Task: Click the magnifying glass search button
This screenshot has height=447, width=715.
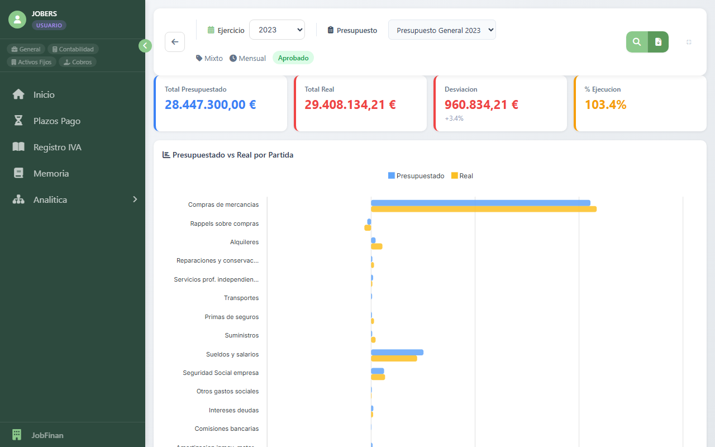Action: (x=637, y=42)
